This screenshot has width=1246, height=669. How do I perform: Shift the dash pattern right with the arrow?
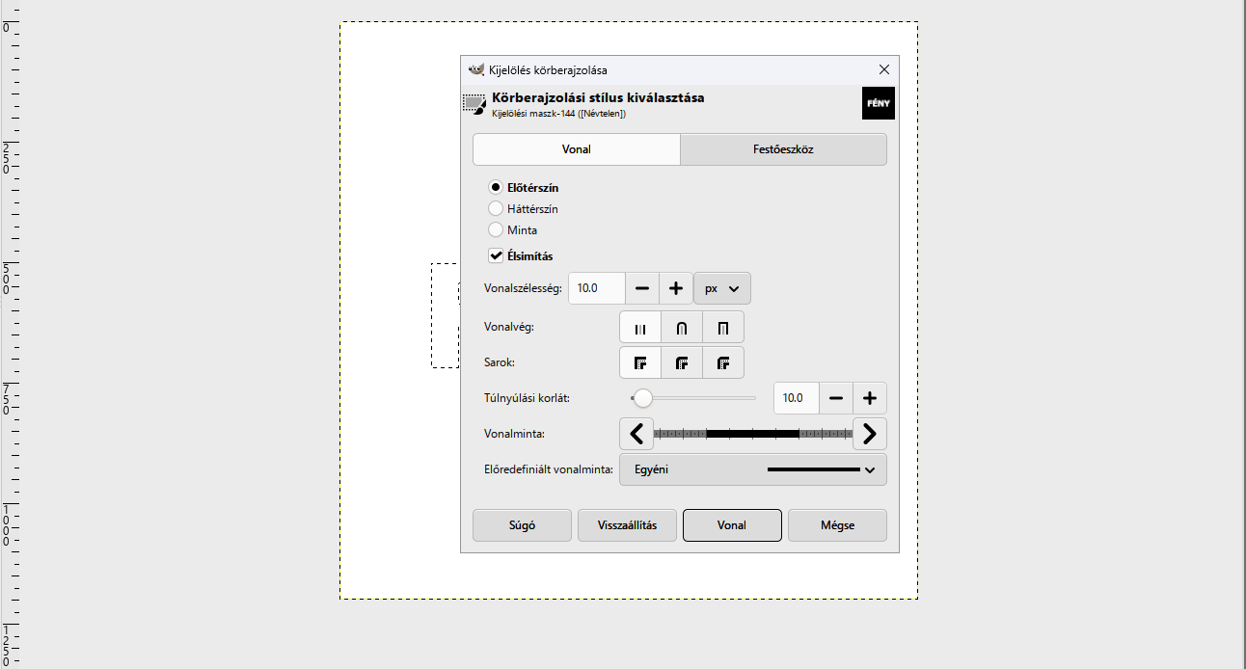(x=870, y=434)
